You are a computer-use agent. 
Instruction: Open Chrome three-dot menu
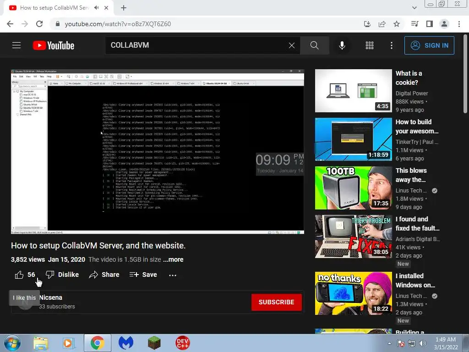[x=459, y=24]
